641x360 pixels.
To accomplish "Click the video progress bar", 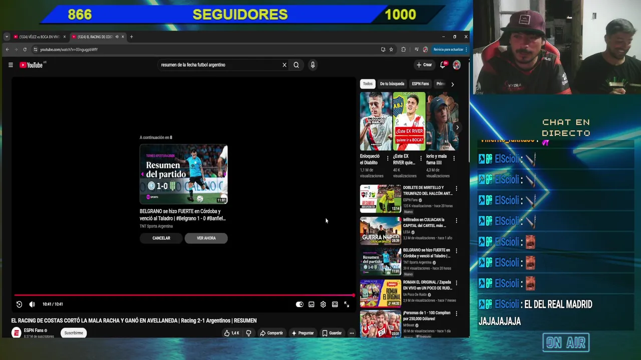I will [x=184, y=295].
